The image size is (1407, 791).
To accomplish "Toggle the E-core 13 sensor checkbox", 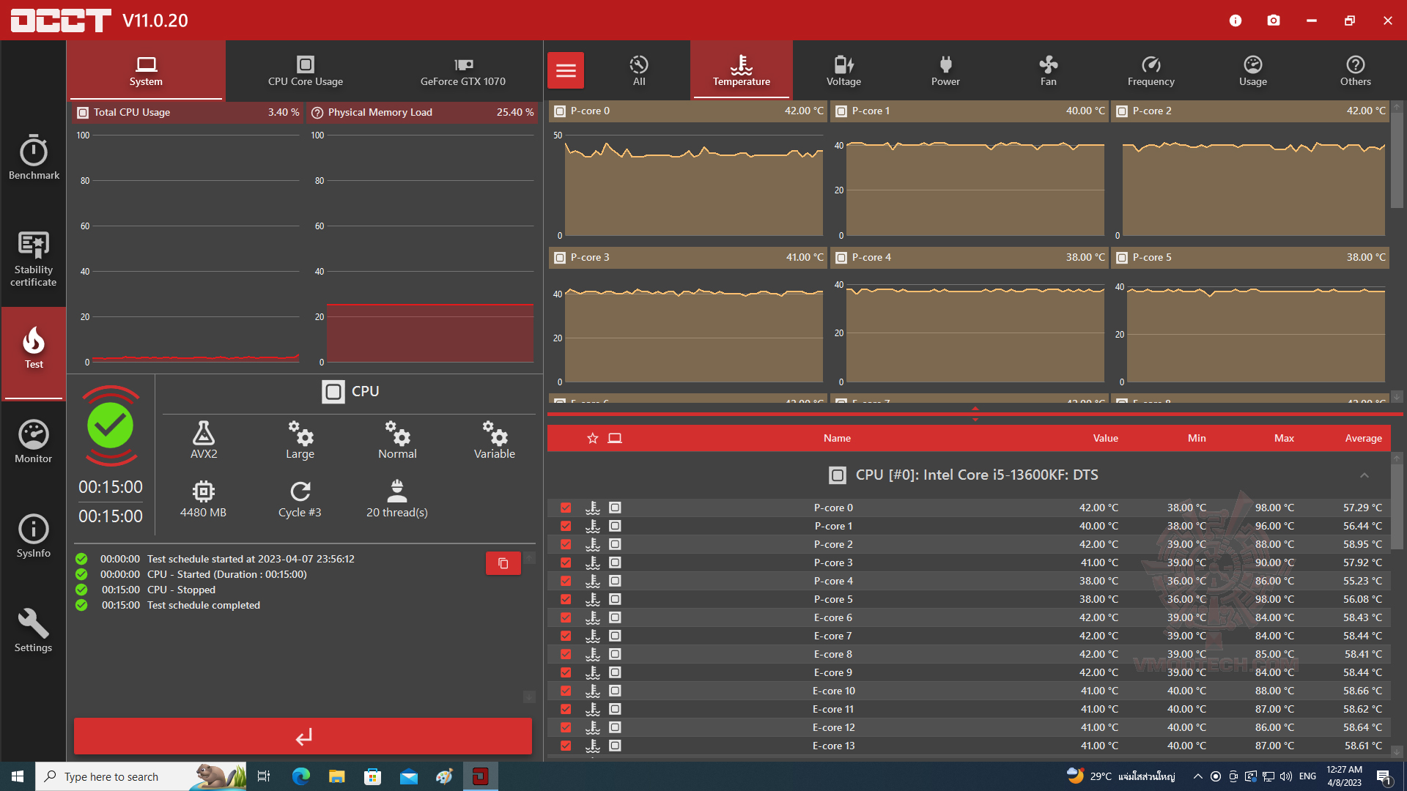I will [566, 746].
